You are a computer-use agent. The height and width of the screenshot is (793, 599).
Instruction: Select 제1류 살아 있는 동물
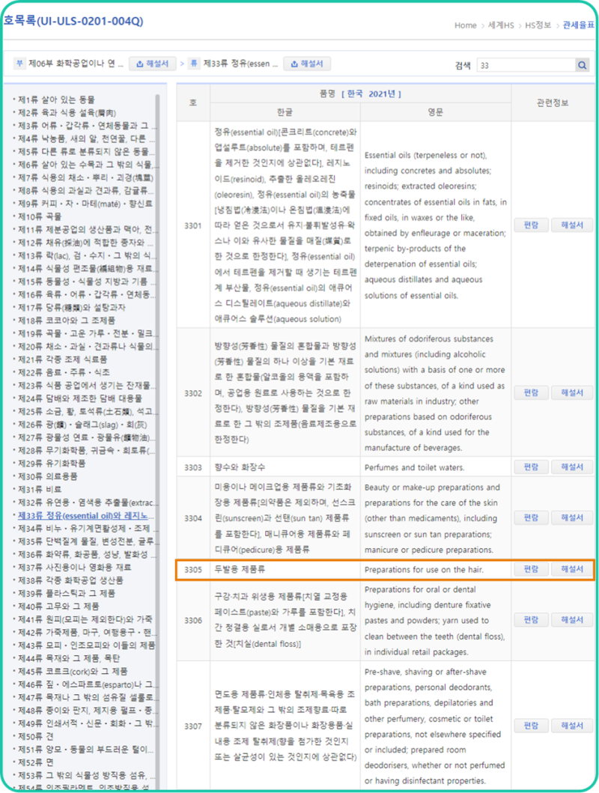[x=57, y=100]
